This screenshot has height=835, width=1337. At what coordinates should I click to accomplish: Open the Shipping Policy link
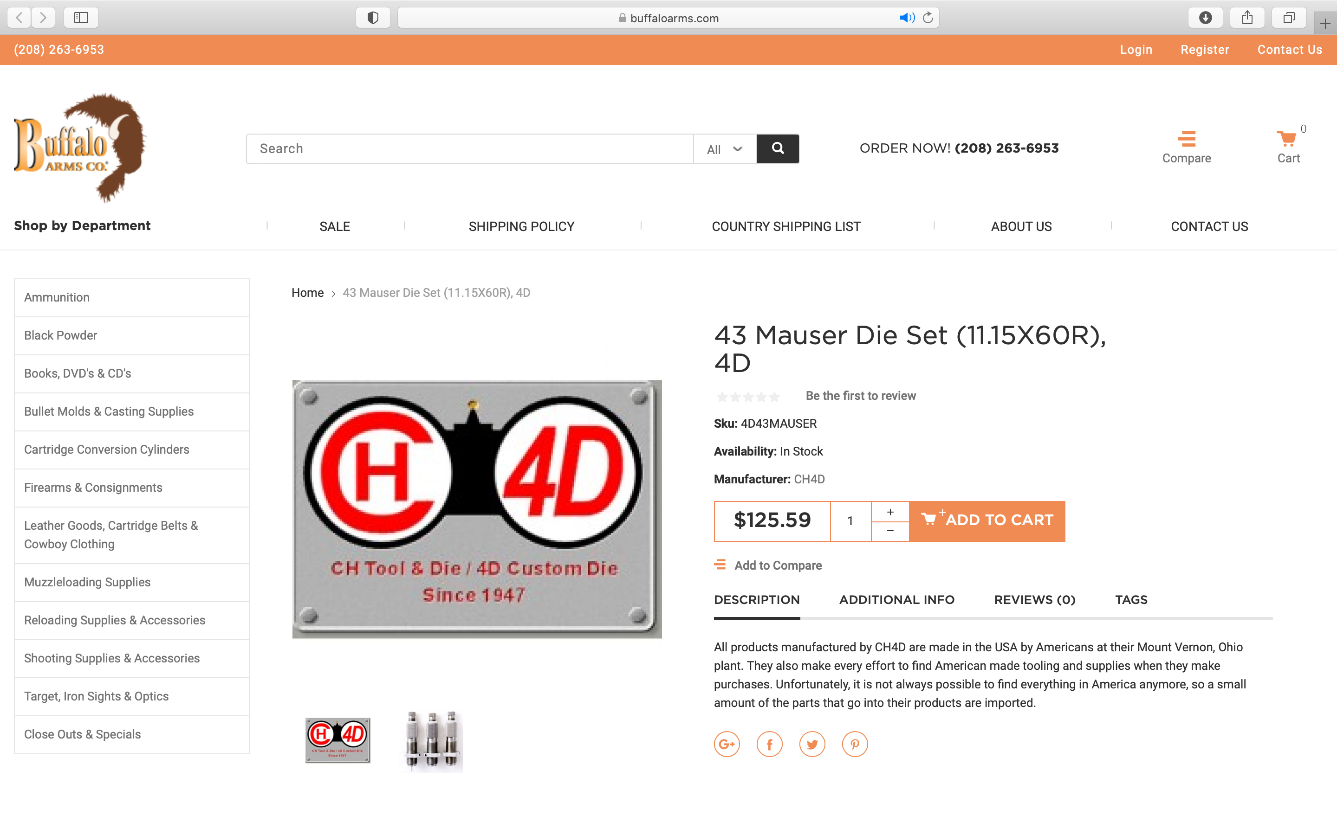pyautogui.click(x=521, y=226)
